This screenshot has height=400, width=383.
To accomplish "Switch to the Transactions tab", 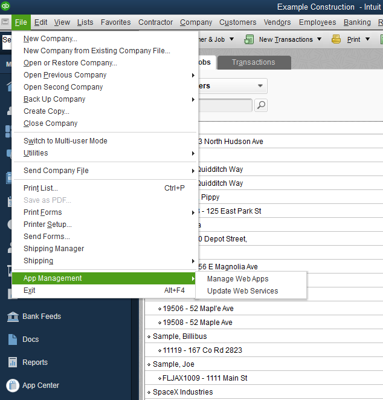I will [x=254, y=62].
